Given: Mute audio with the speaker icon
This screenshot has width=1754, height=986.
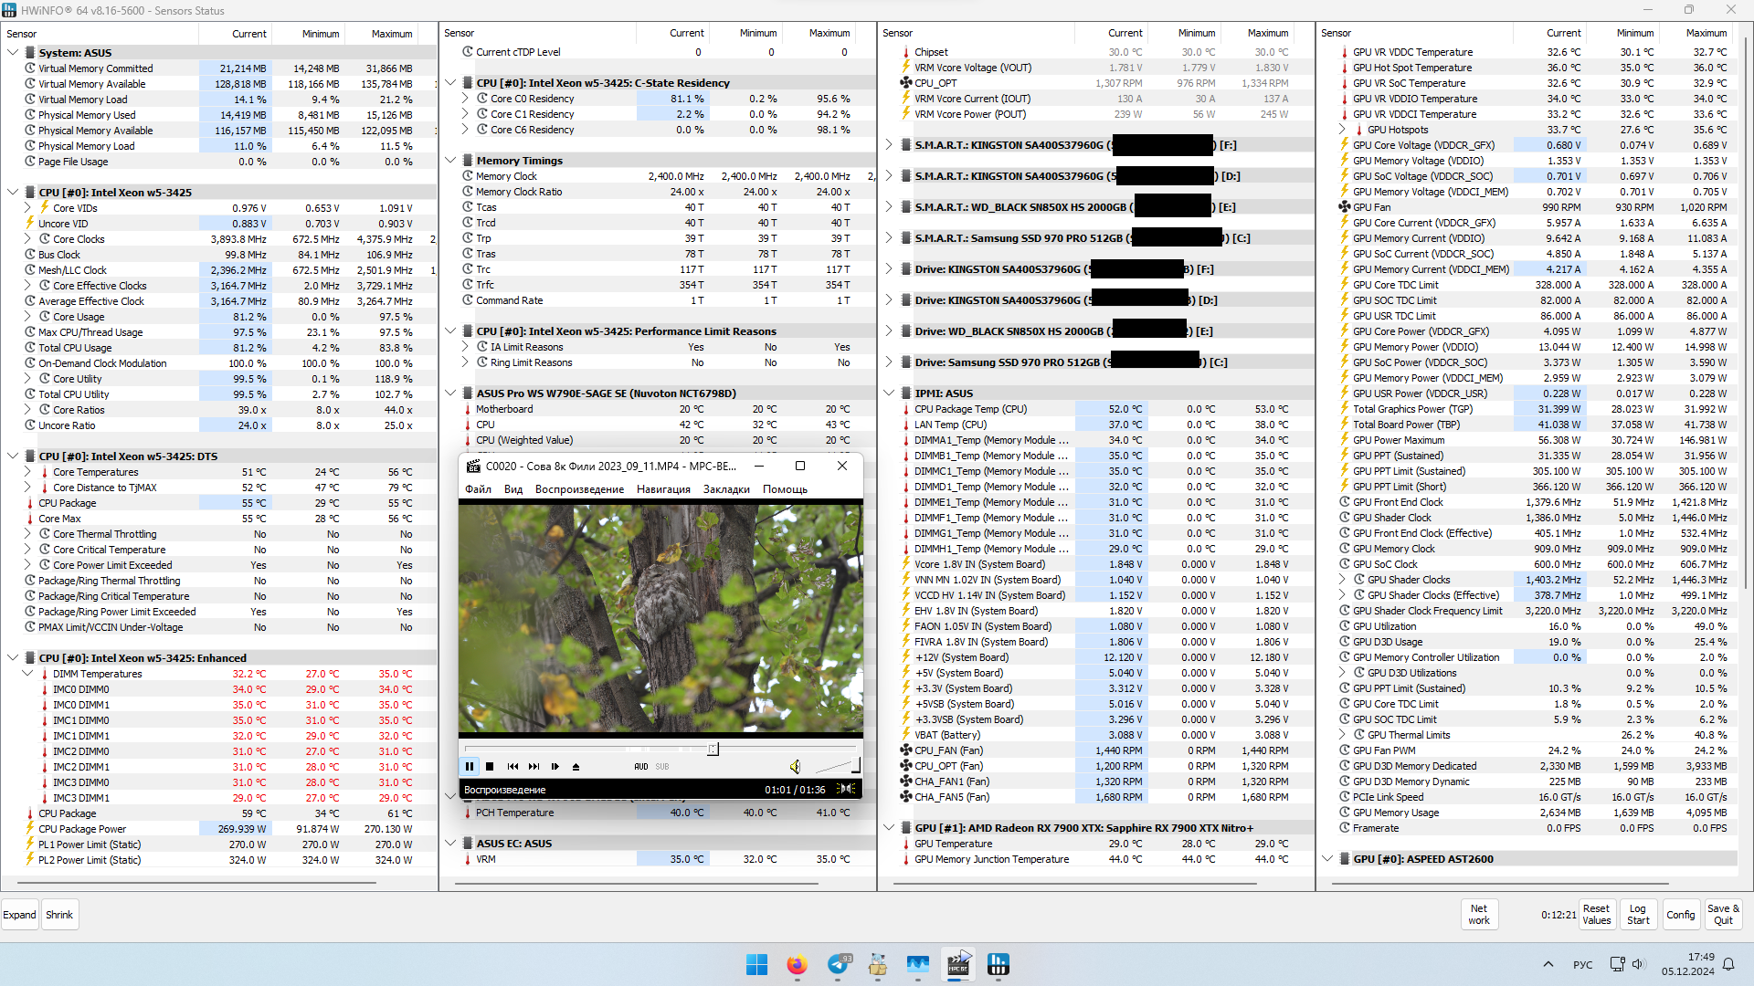Looking at the screenshot, I should [795, 767].
